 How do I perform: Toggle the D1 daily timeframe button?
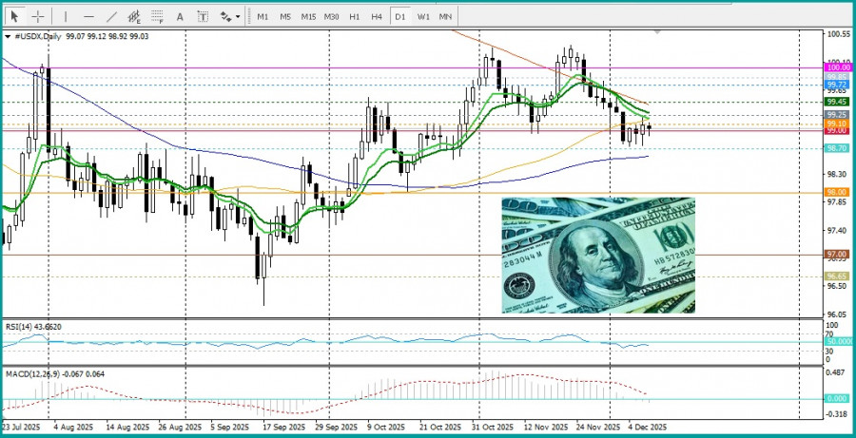coord(400,17)
